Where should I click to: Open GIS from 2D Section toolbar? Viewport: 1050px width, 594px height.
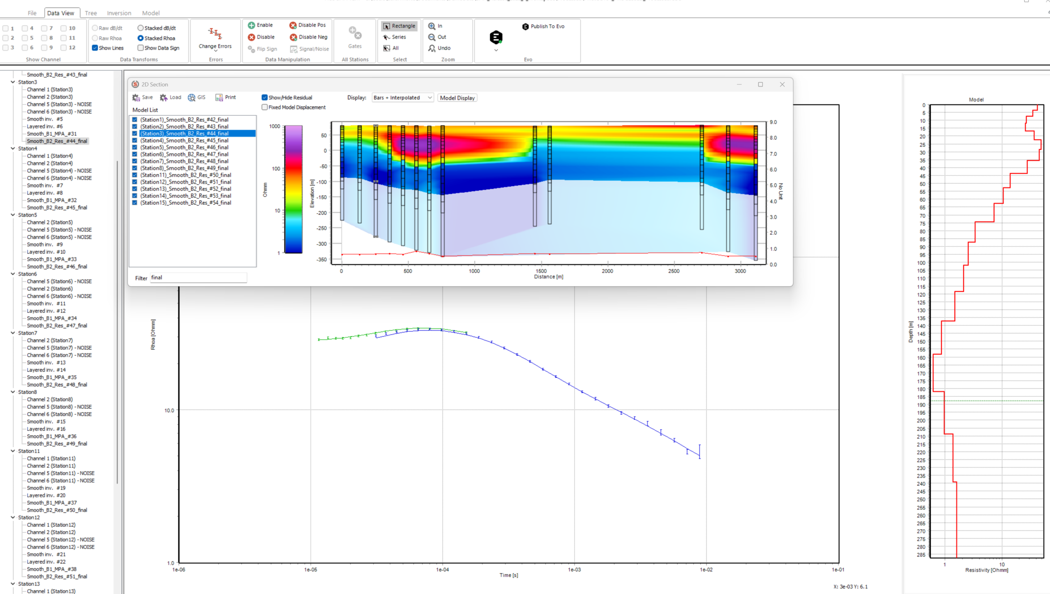(196, 98)
